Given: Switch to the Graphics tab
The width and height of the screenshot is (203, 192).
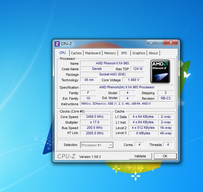Looking at the screenshot, I should point(139,53).
